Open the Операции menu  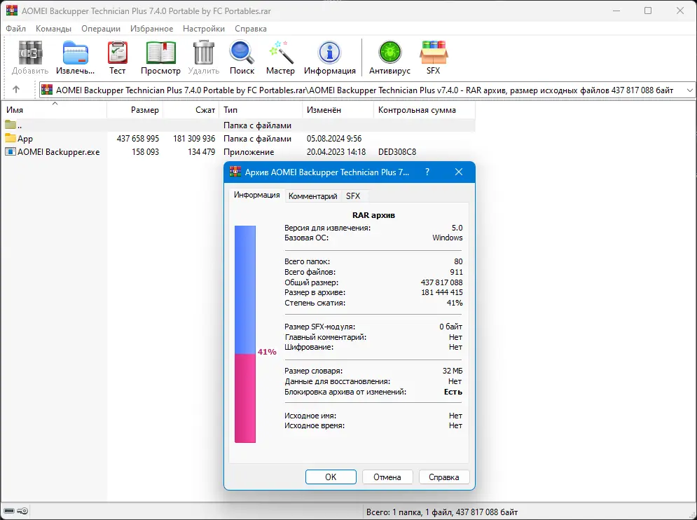point(101,29)
